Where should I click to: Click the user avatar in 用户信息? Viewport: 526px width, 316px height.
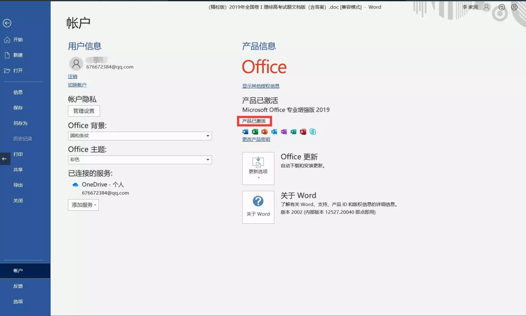pos(76,64)
